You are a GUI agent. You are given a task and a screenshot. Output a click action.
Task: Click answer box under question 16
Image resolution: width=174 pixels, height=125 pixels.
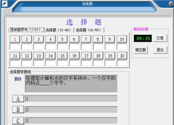[74, 63]
